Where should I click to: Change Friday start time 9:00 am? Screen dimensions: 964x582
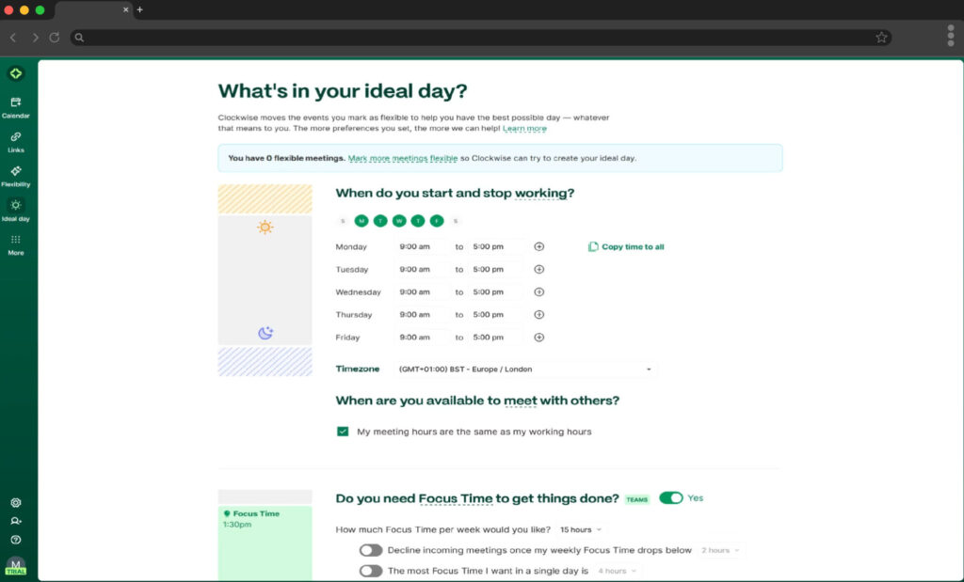click(422, 337)
